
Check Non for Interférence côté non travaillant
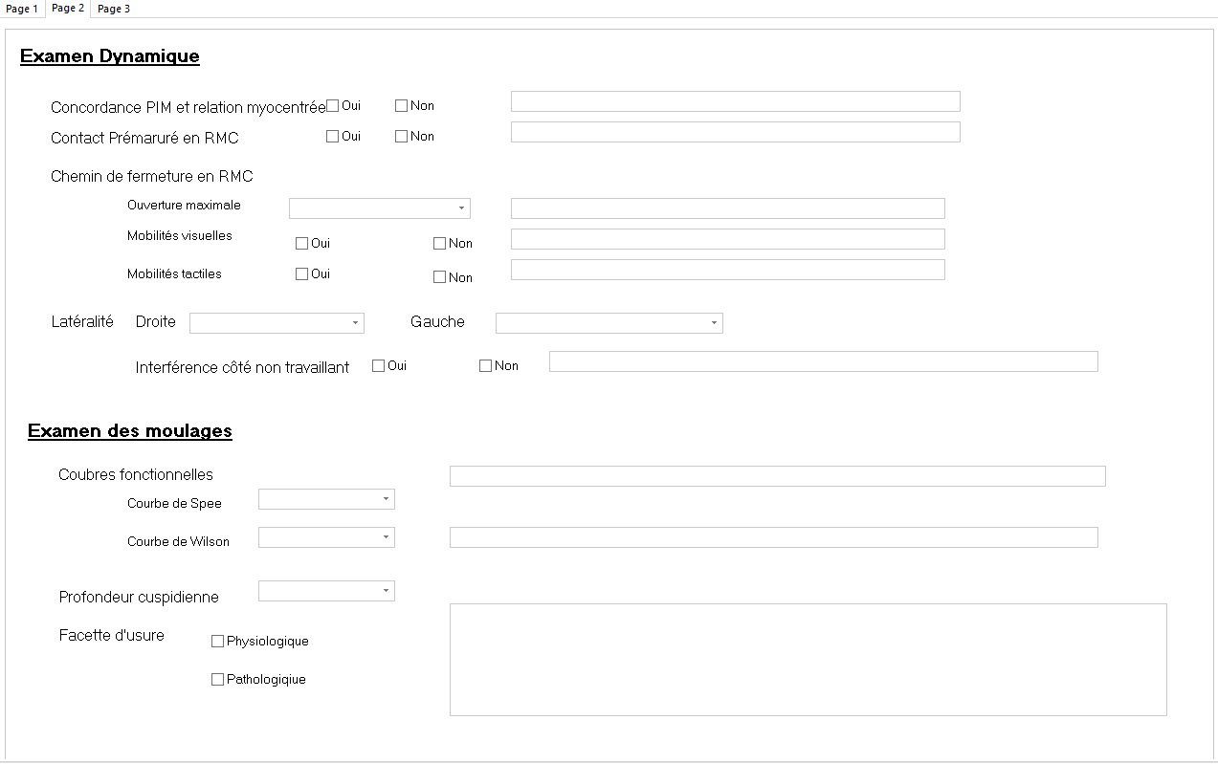click(x=485, y=365)
